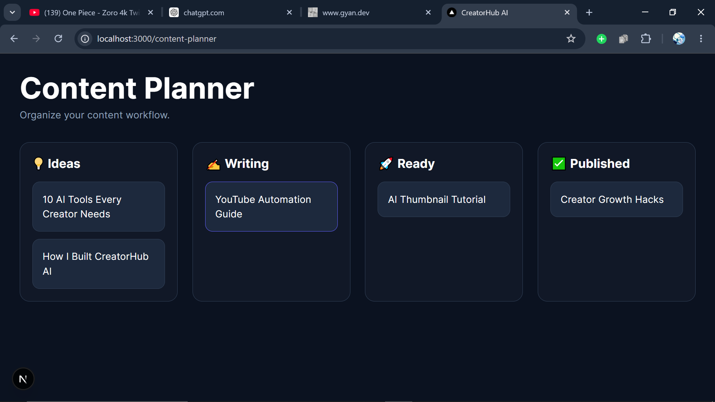
Task: Click the lightbulb icon beside Ideas
Action: pyautogui.click(x=38, y=164)
